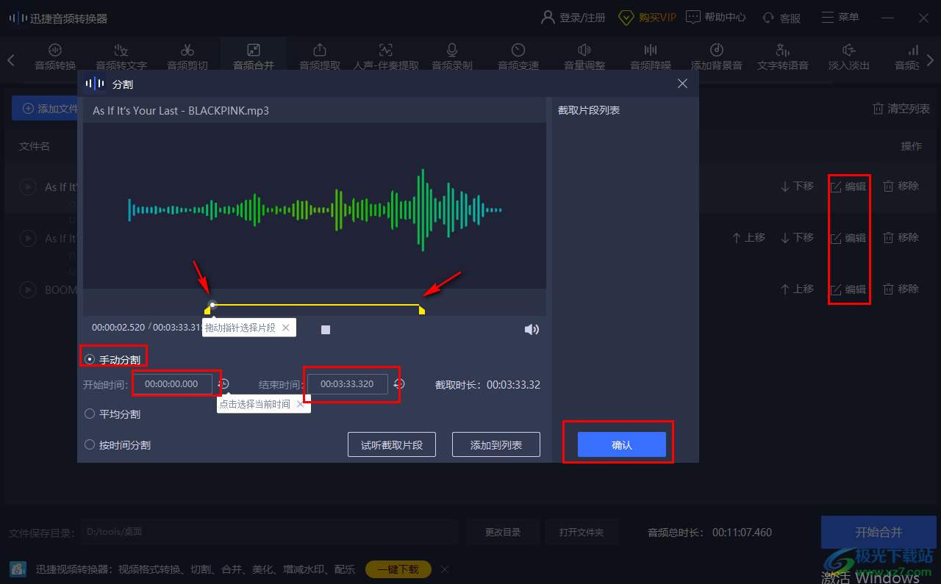941x584 pixels.
Task: Remove the BOOM file with 移除
Action: point(901,289)
